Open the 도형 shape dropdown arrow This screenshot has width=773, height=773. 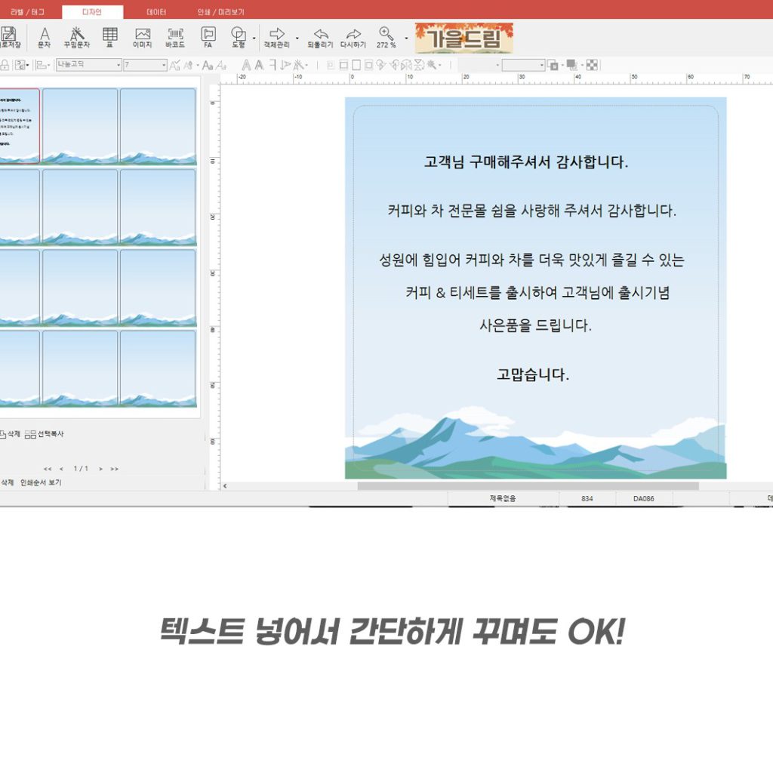(x=254, y=38)
